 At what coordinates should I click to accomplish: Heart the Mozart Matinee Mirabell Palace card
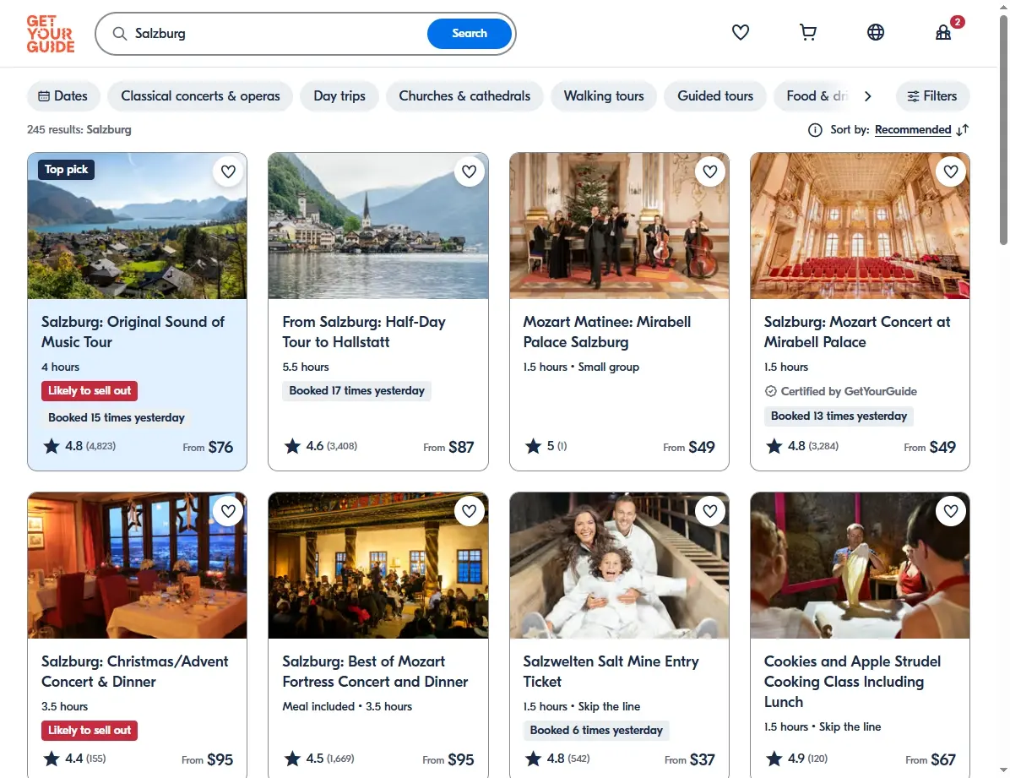(x=710, y=171)
